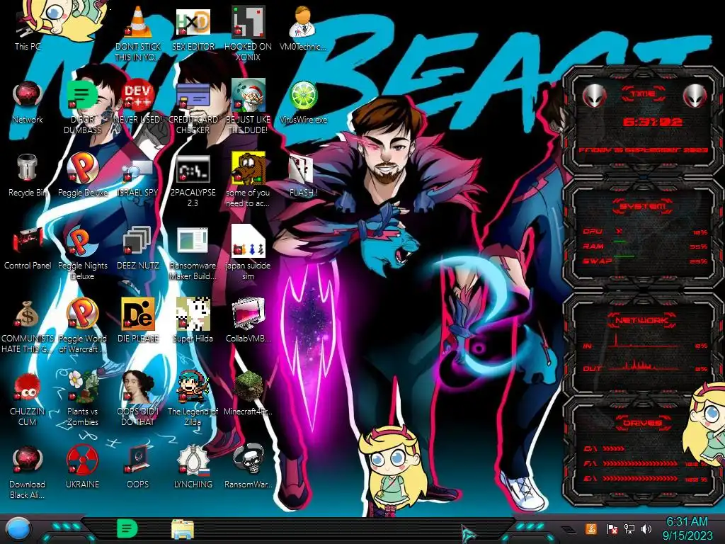Click the orange Java tray icon
Screen dimensions: 725x544
coord(591,528)
